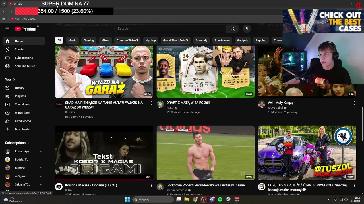Image resolution: width=364 pixels, height=204 pixels.
Task: Select the Counter-Strike 2 filter chip
Action: pos(127,40)
